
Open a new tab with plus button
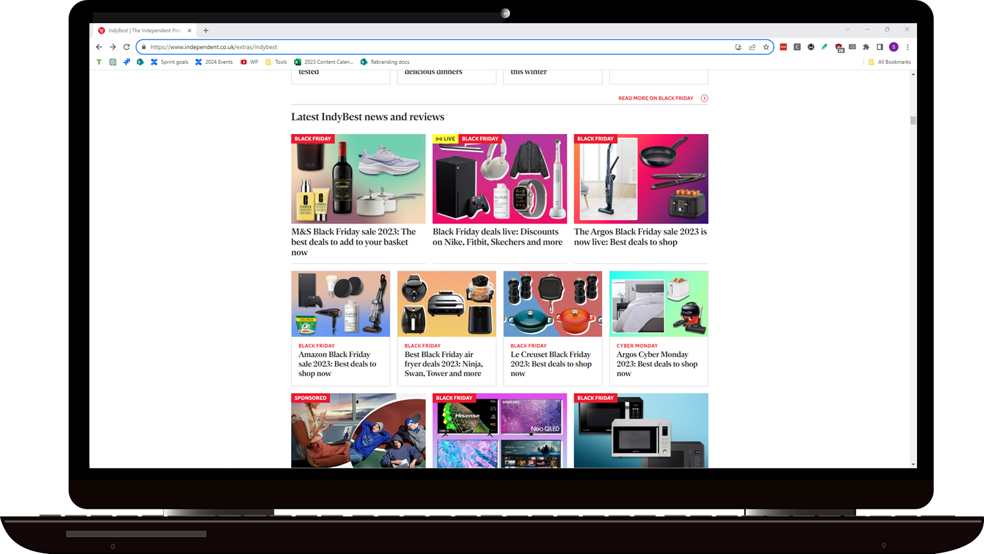coord(206,30)
